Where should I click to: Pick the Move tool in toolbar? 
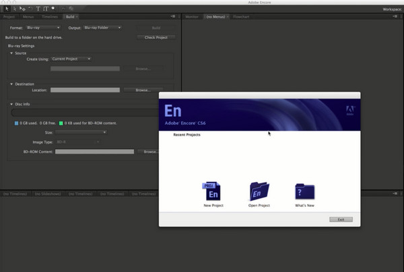click(x=22, y=9)
